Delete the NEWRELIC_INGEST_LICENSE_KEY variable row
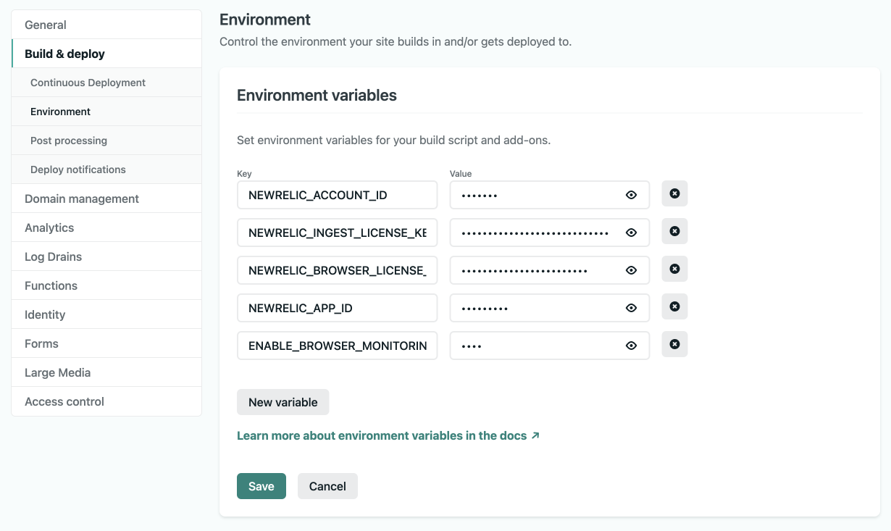 tap(674, 231)
